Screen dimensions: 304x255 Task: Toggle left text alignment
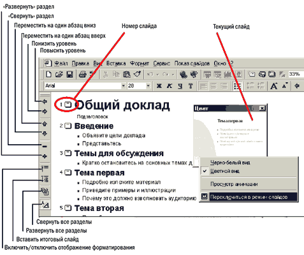tap(203, 86)
